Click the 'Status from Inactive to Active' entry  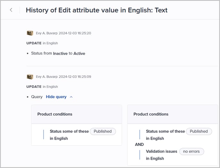pyautogui.click(x=58, y=53)
